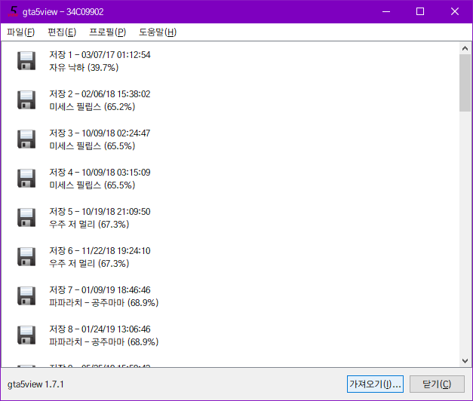The width and height of the screenshot is (473, 401).
Task: Click the vertical scrollbar thumb
Action: [x=465, y=83]
